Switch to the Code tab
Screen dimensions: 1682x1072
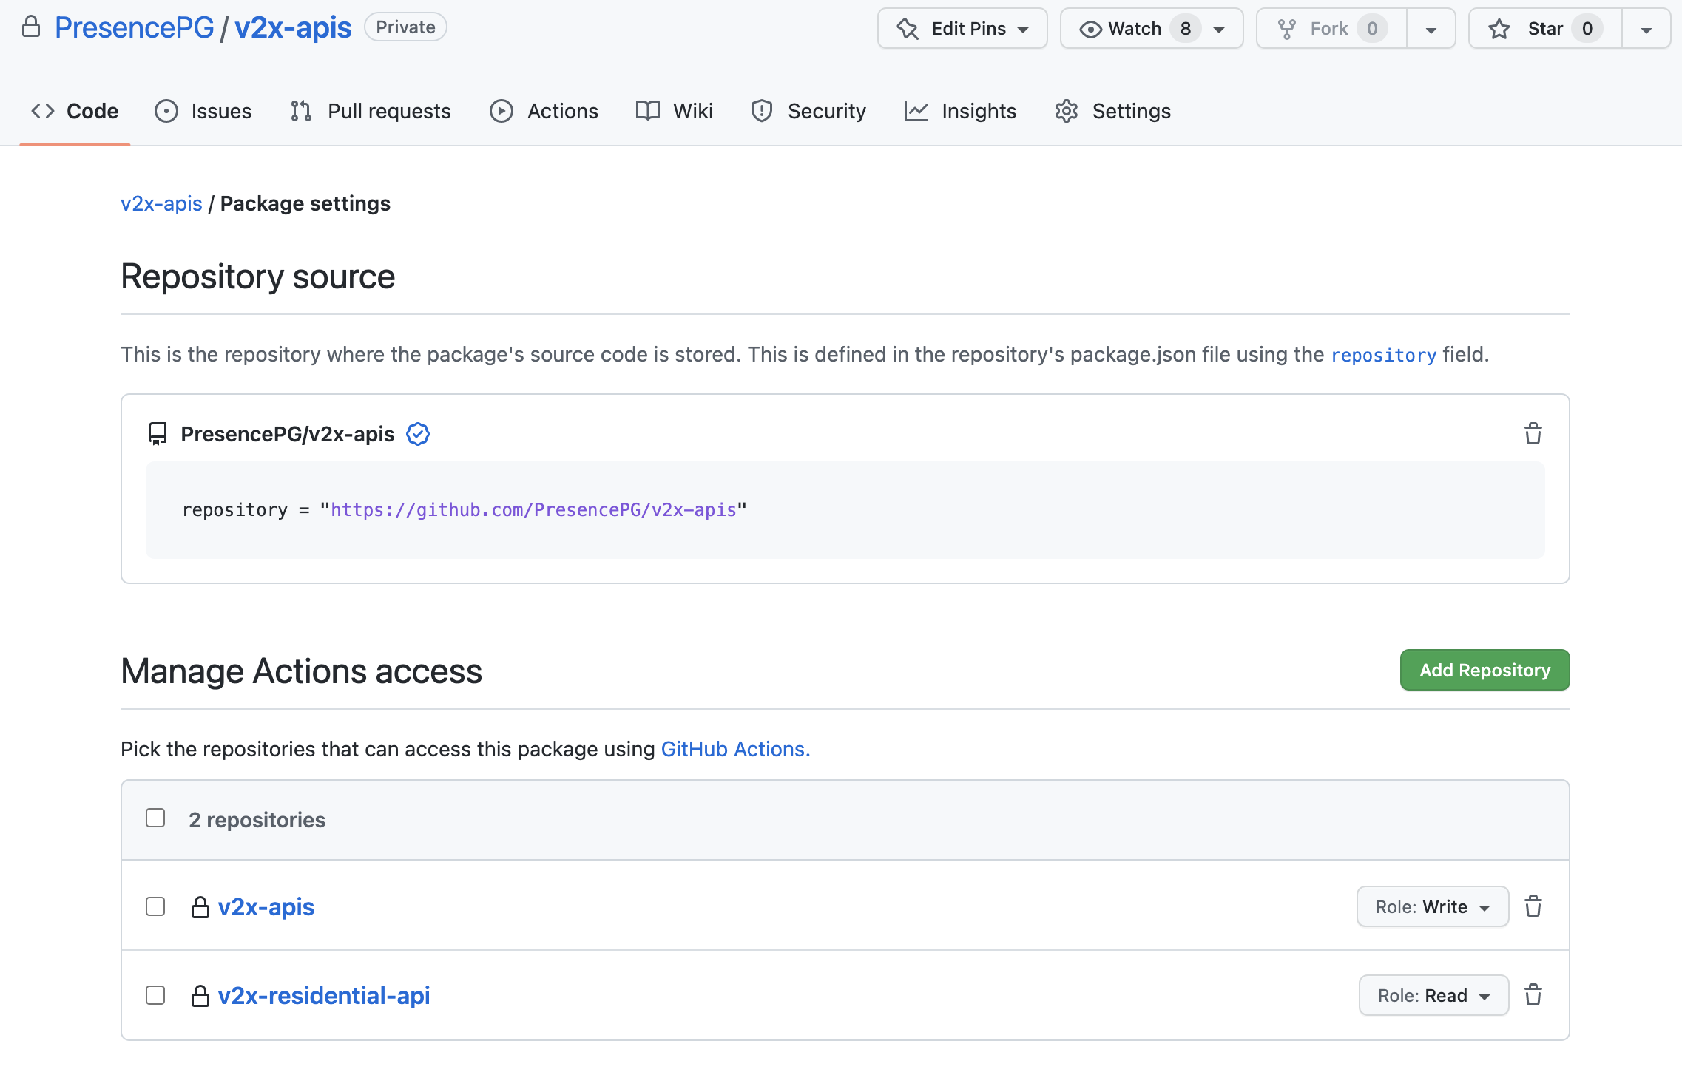pos(75,111)
